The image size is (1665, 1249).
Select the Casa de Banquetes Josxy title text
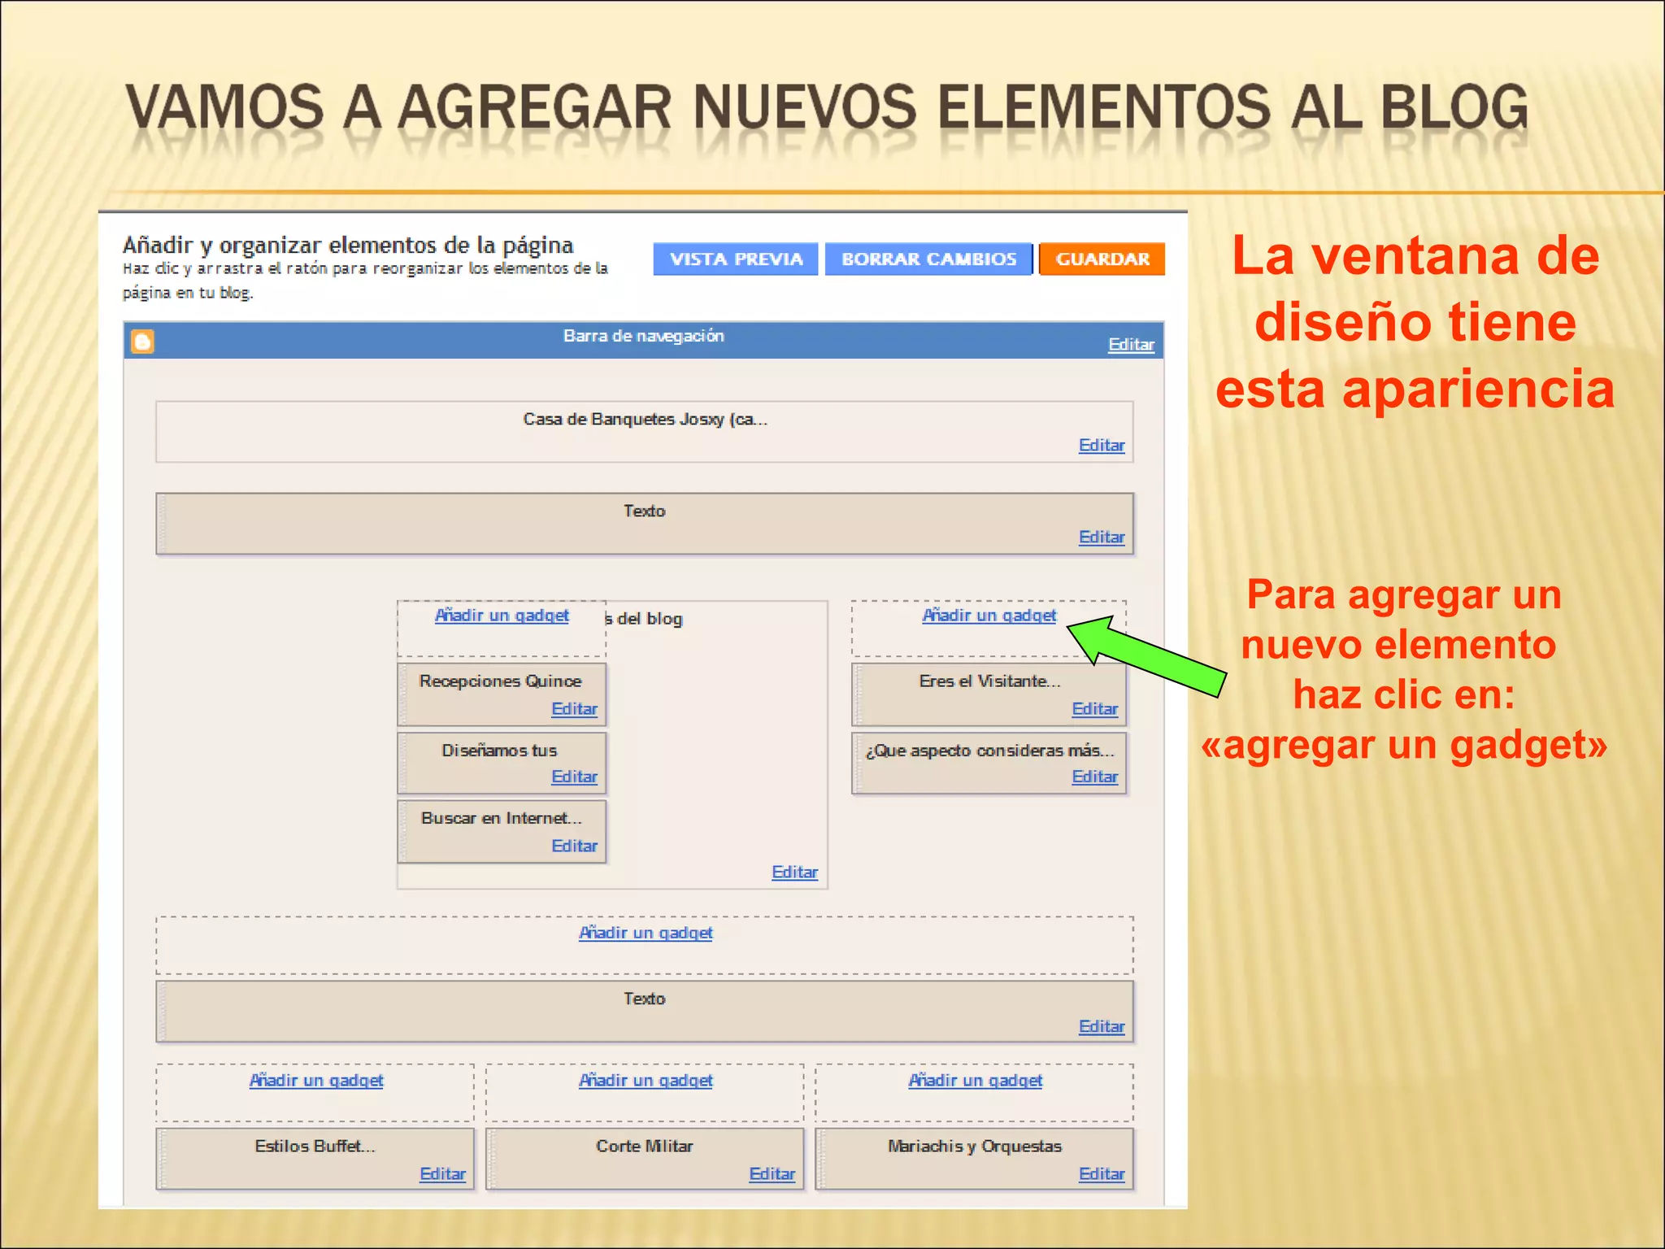645,420
